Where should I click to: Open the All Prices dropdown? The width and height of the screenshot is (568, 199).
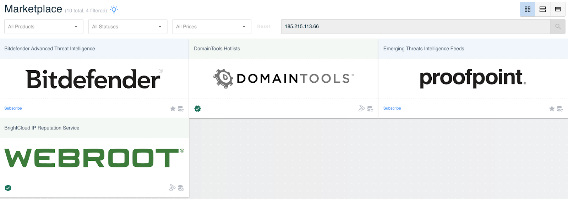(212, 27)
